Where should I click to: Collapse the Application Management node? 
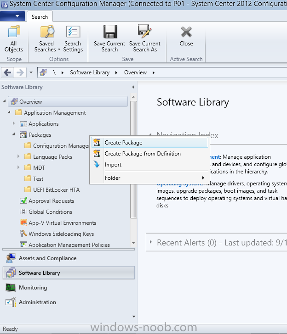[x=9, y=112]
